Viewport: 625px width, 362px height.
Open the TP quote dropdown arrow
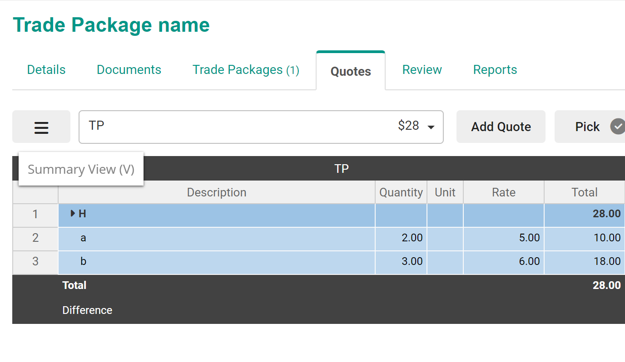click(431, 127)
